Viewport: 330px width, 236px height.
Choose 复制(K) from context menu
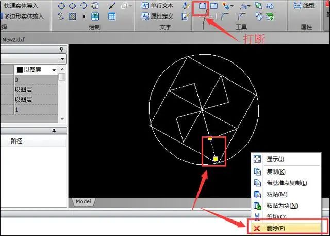286,171
